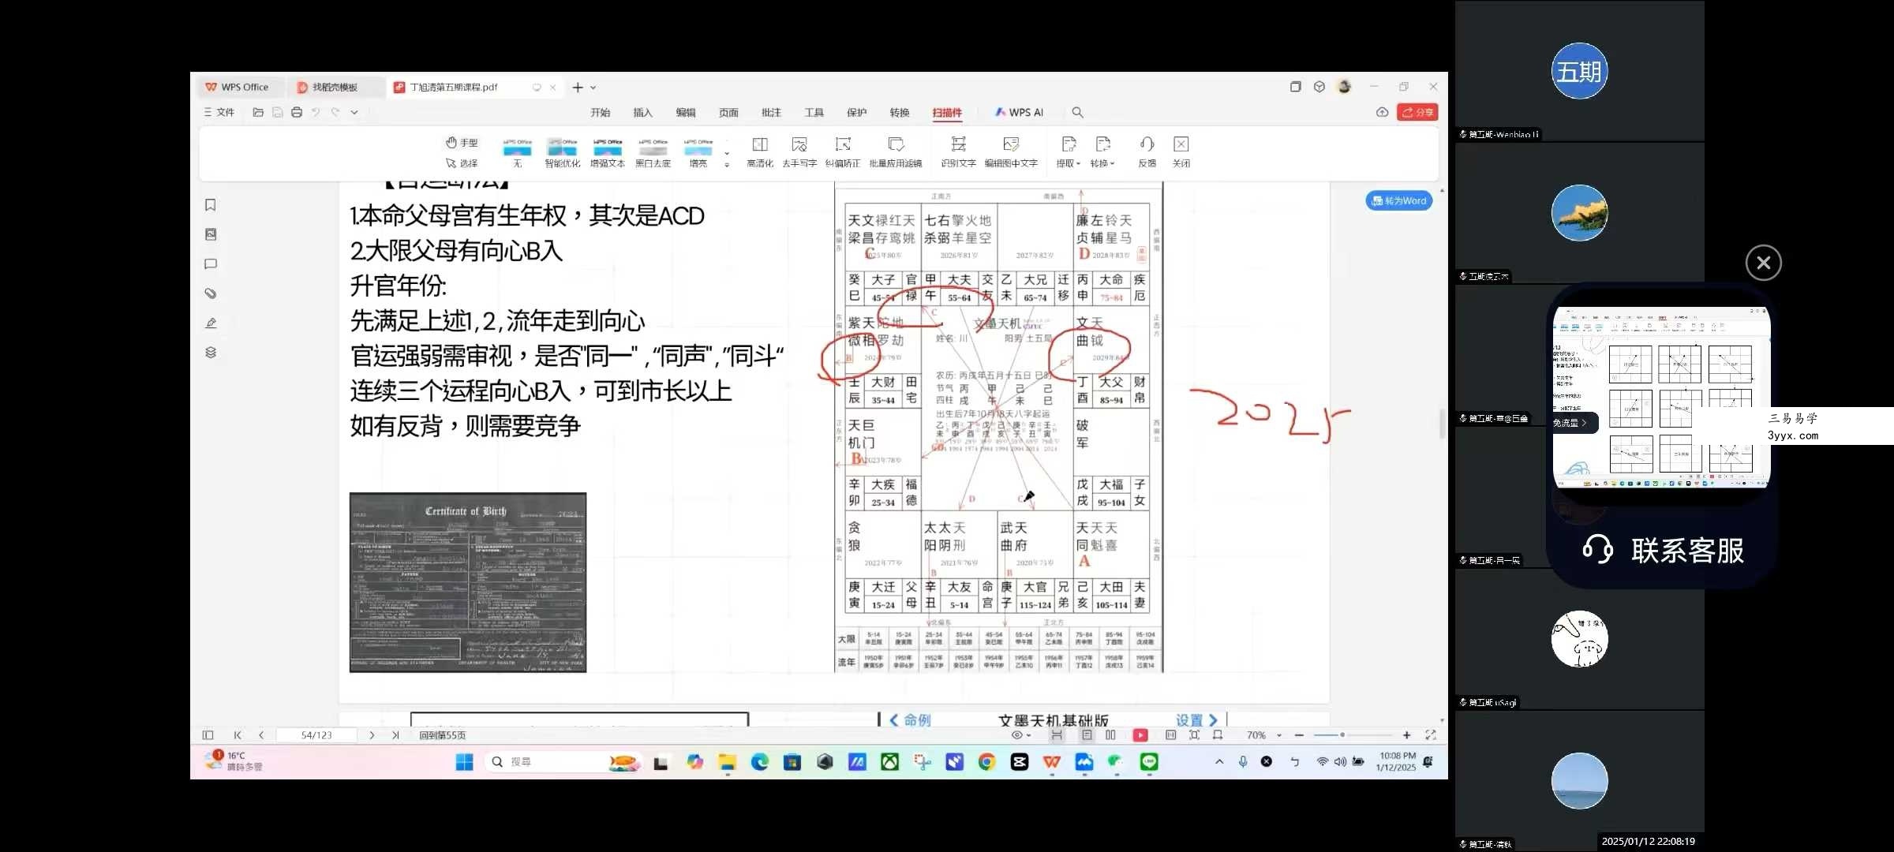Viewport: 1894px width, 852px height.
Task: Switch to the 开始 ribbon tab
Action: (x=601, y=113)
